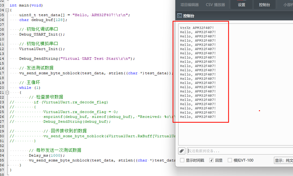The height and width of the screenshot is (176, 293).
Task: Uncheck the 回显 checkbox
Action: pyautogui.click(x=211, y=160)
